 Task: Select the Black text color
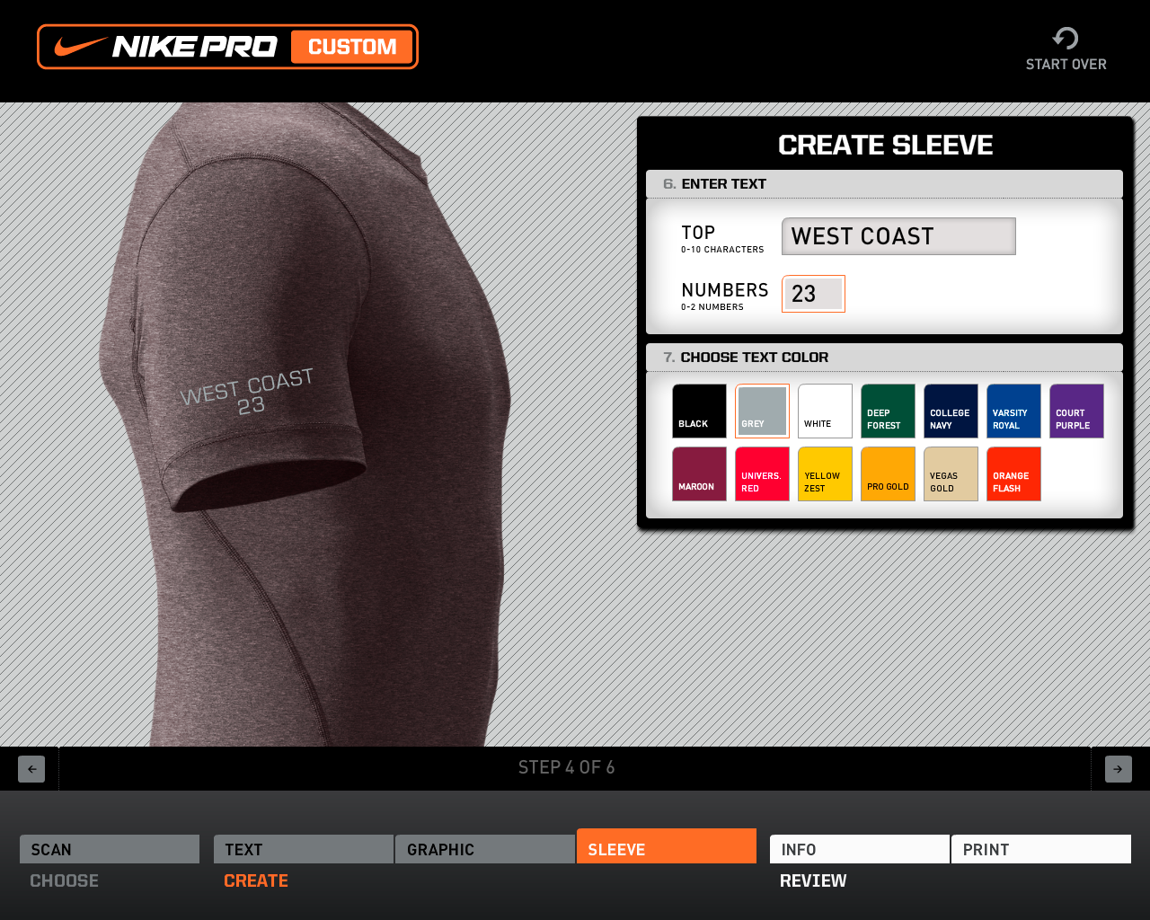tap(699, 411)
